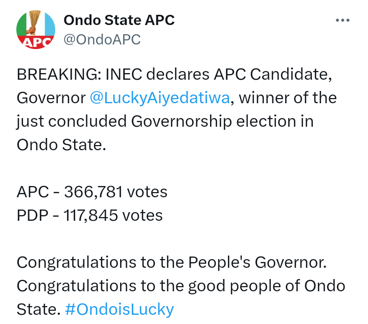Screen dimensions: 368x324
Task: Click the red APC label on the avatar
Action: coord(36,41)
